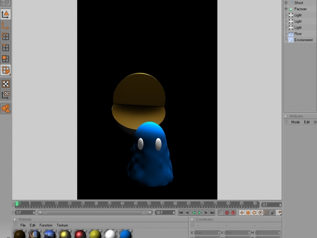Image resolution: width=317 pixels, height=238 pixels.
Task: Select the second Light object
Action: click(298, 21)
